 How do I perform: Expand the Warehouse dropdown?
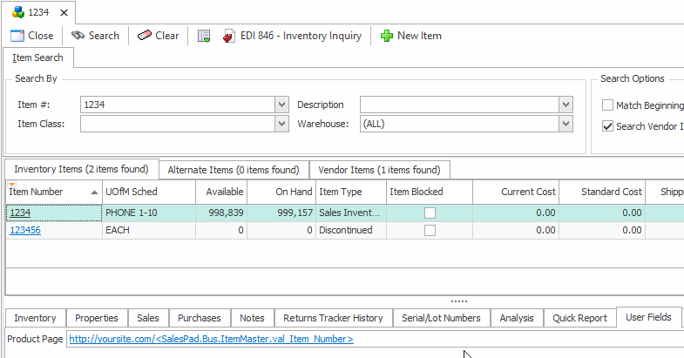(566, 124)
